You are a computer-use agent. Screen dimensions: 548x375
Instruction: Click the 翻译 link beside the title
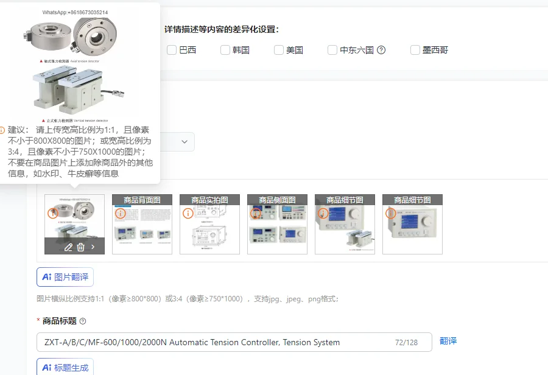(448, 341)
